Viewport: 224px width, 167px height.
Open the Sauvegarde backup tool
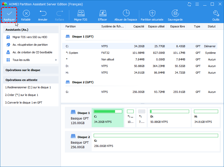point(175,13)
